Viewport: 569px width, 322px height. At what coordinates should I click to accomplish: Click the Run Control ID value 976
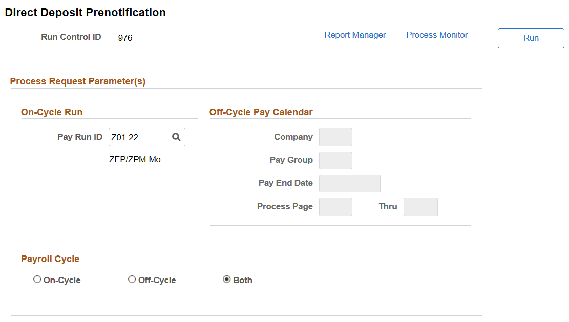(x=125, y=37)
